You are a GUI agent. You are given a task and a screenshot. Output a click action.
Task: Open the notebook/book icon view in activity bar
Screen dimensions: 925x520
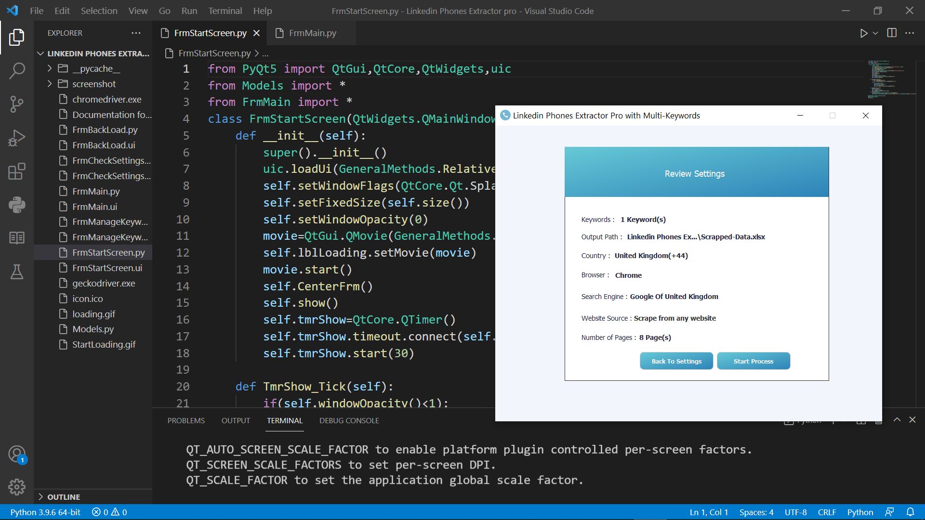pyautogui.click(x=17, y=238)
